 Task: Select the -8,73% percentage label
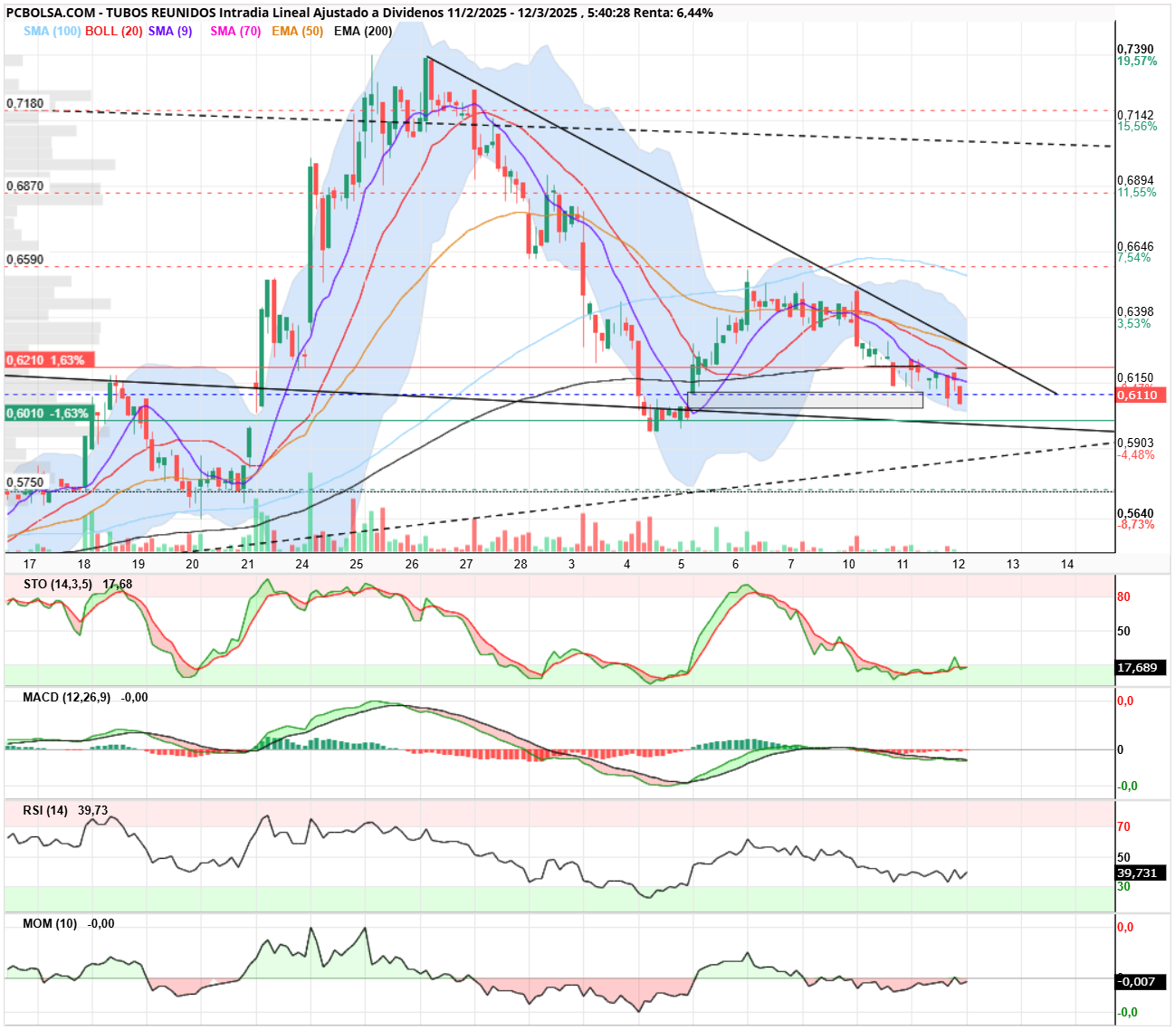point(1136,524)
